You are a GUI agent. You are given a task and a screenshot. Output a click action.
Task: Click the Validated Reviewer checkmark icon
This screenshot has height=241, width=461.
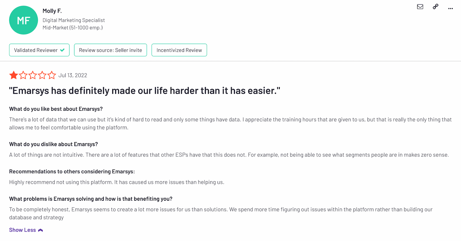coord(62,50)
